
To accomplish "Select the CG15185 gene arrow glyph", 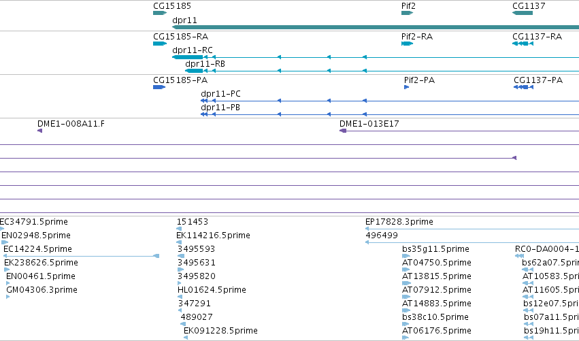I will point(160,14).
